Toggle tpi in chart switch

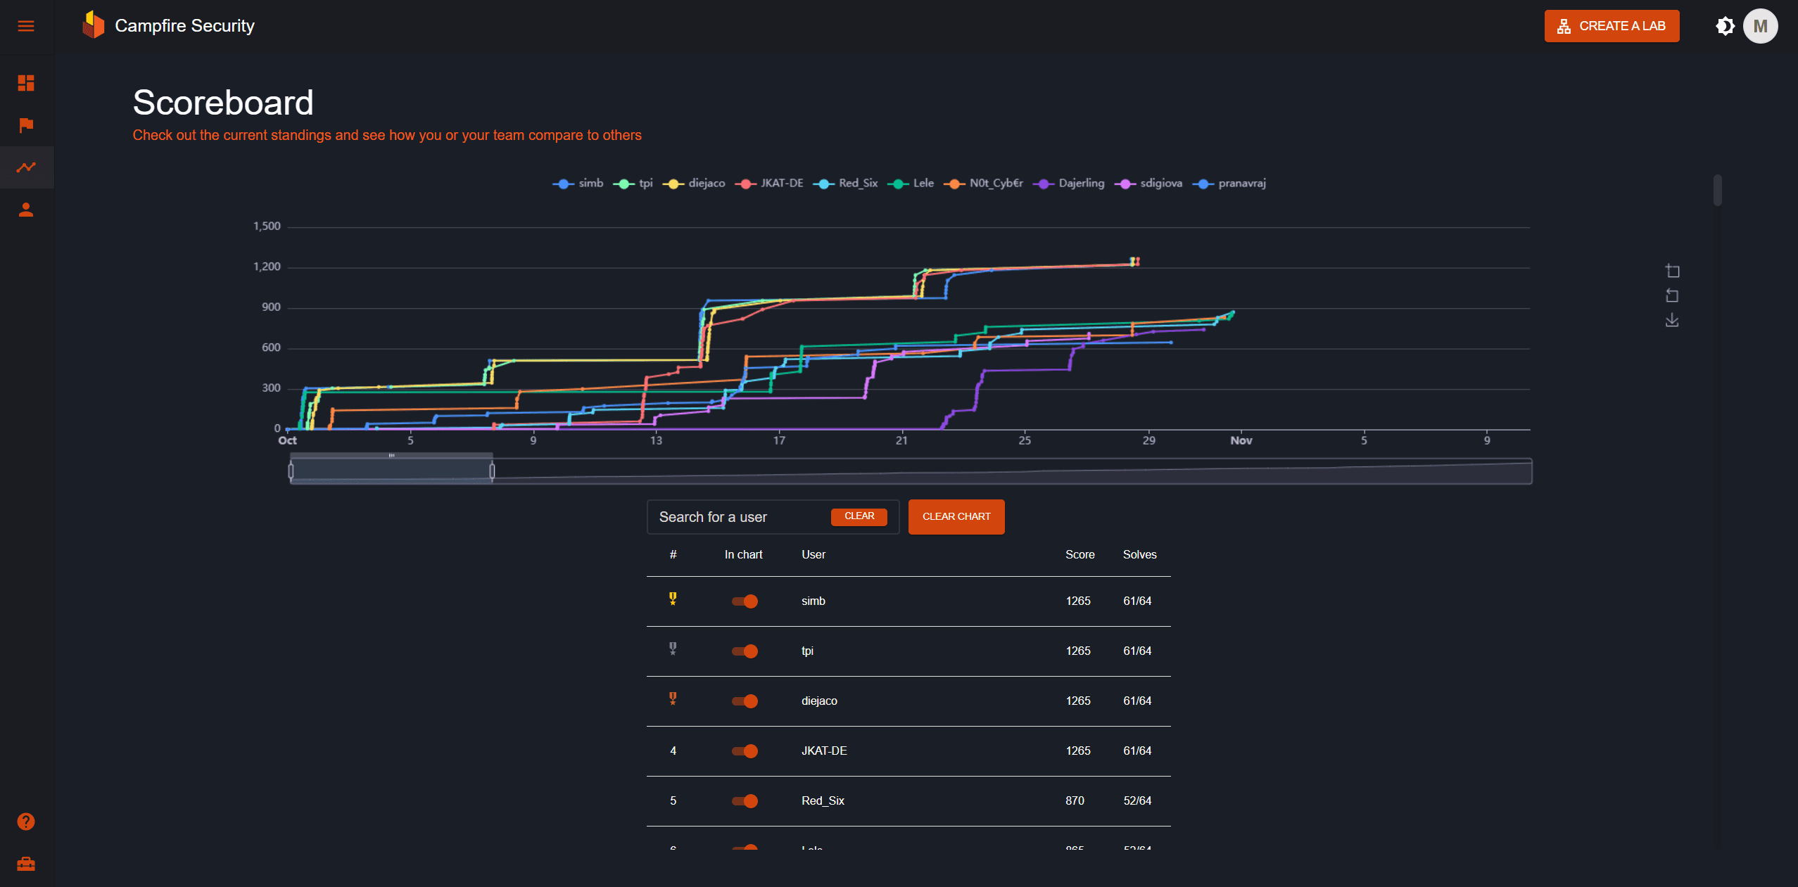[x=745, y=651]
